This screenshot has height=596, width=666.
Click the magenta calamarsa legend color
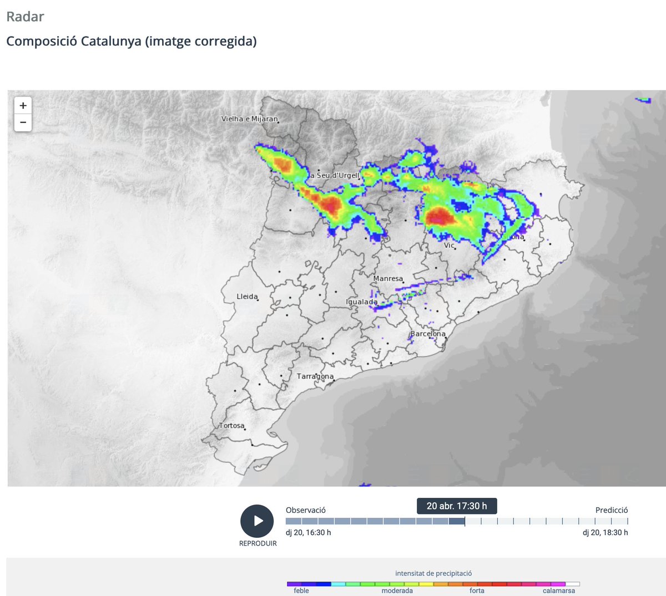[558, 584]
